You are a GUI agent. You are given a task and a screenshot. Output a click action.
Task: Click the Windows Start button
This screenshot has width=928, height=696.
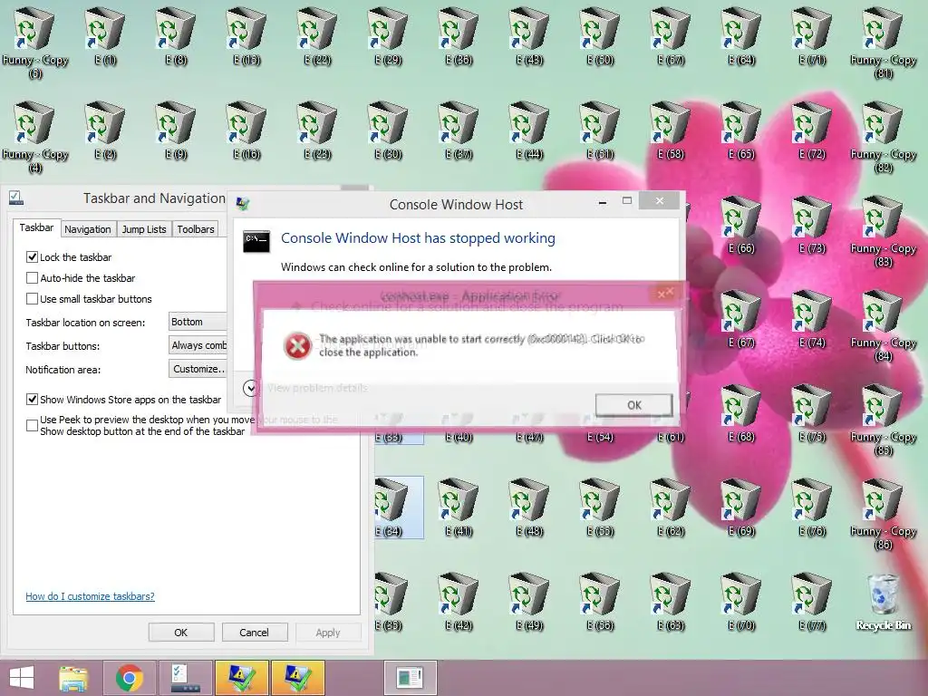coord(22,678)
